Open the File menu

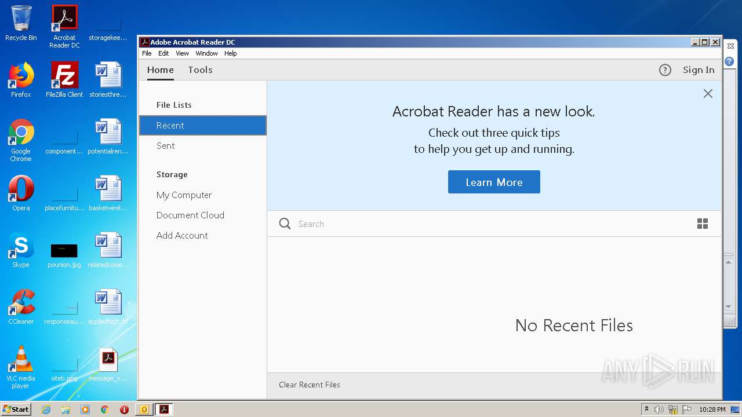click(x=147, y=53)
